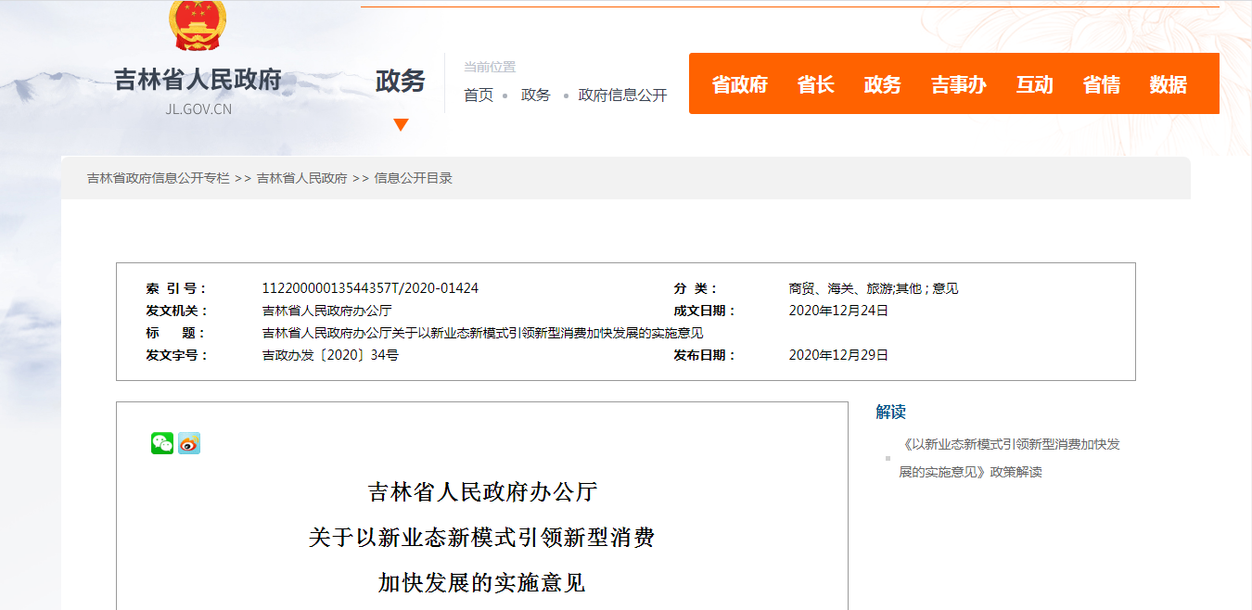Click 吉林省人民政府 in gray path bar
Screen dimensions: 1252x610
tap(302, 178)
